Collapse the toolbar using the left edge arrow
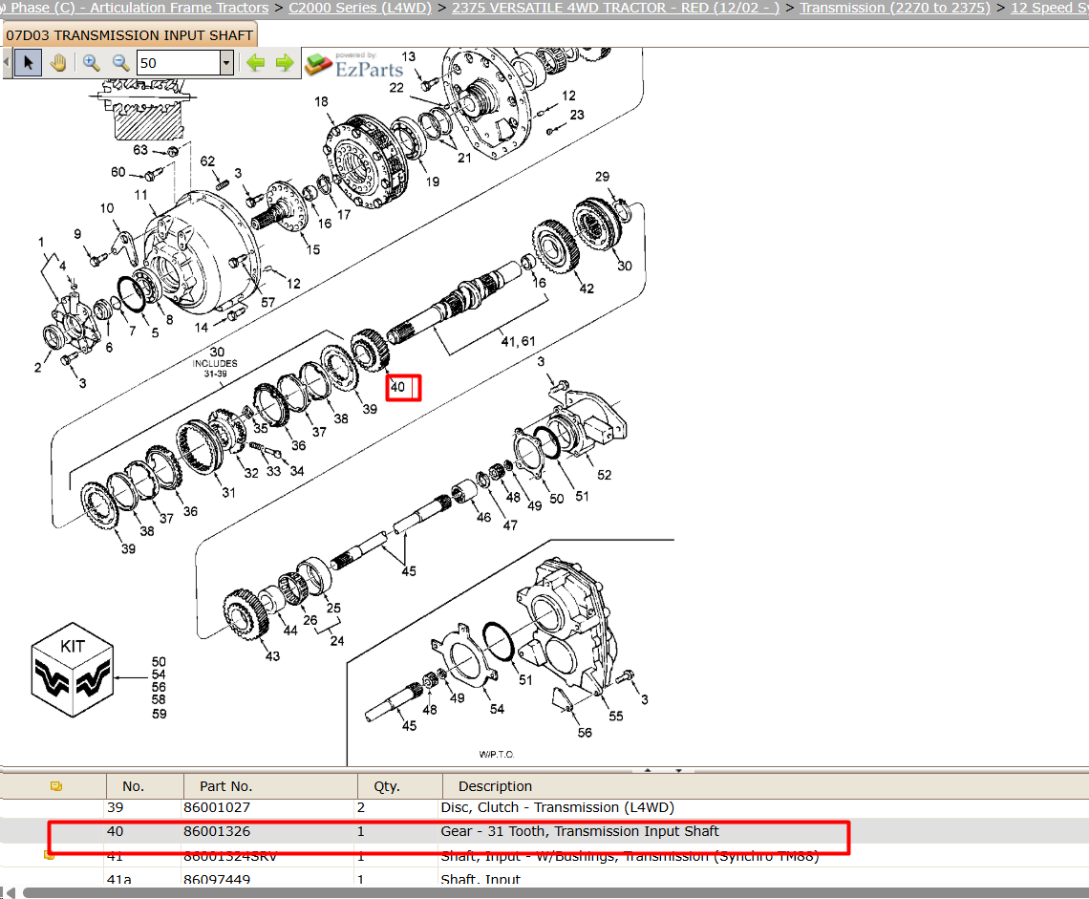Viewport: 1089px width, 899px height. coord(7,63)
